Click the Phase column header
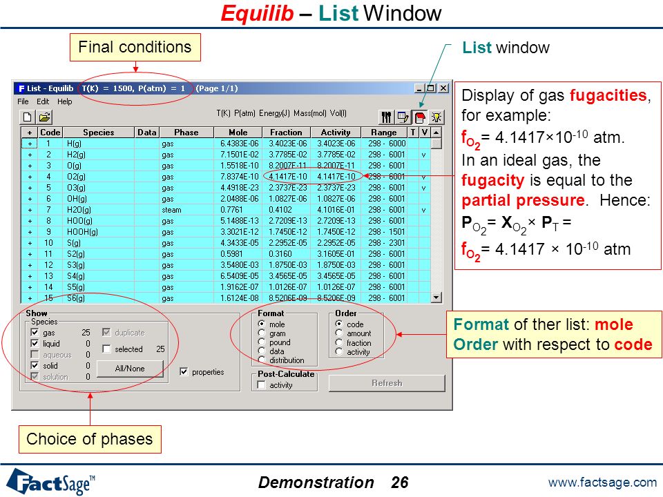The width and height of the screenshot is (663, 497). click(186, 133)
